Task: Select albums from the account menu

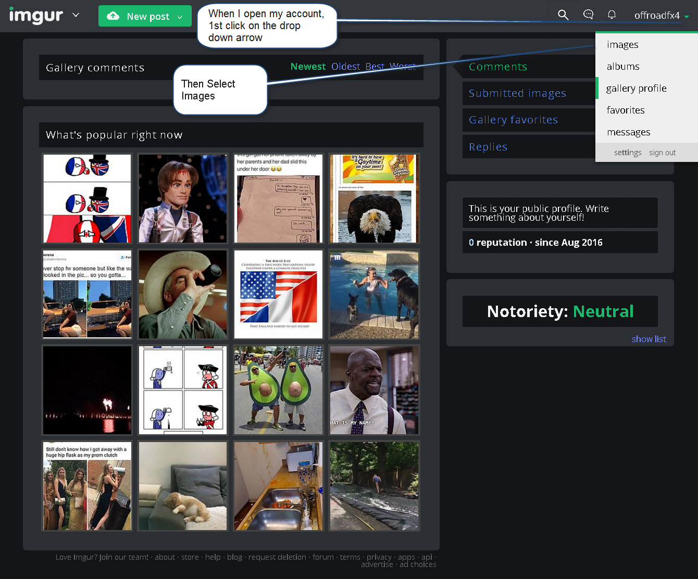Action: [x=623, y=67]
